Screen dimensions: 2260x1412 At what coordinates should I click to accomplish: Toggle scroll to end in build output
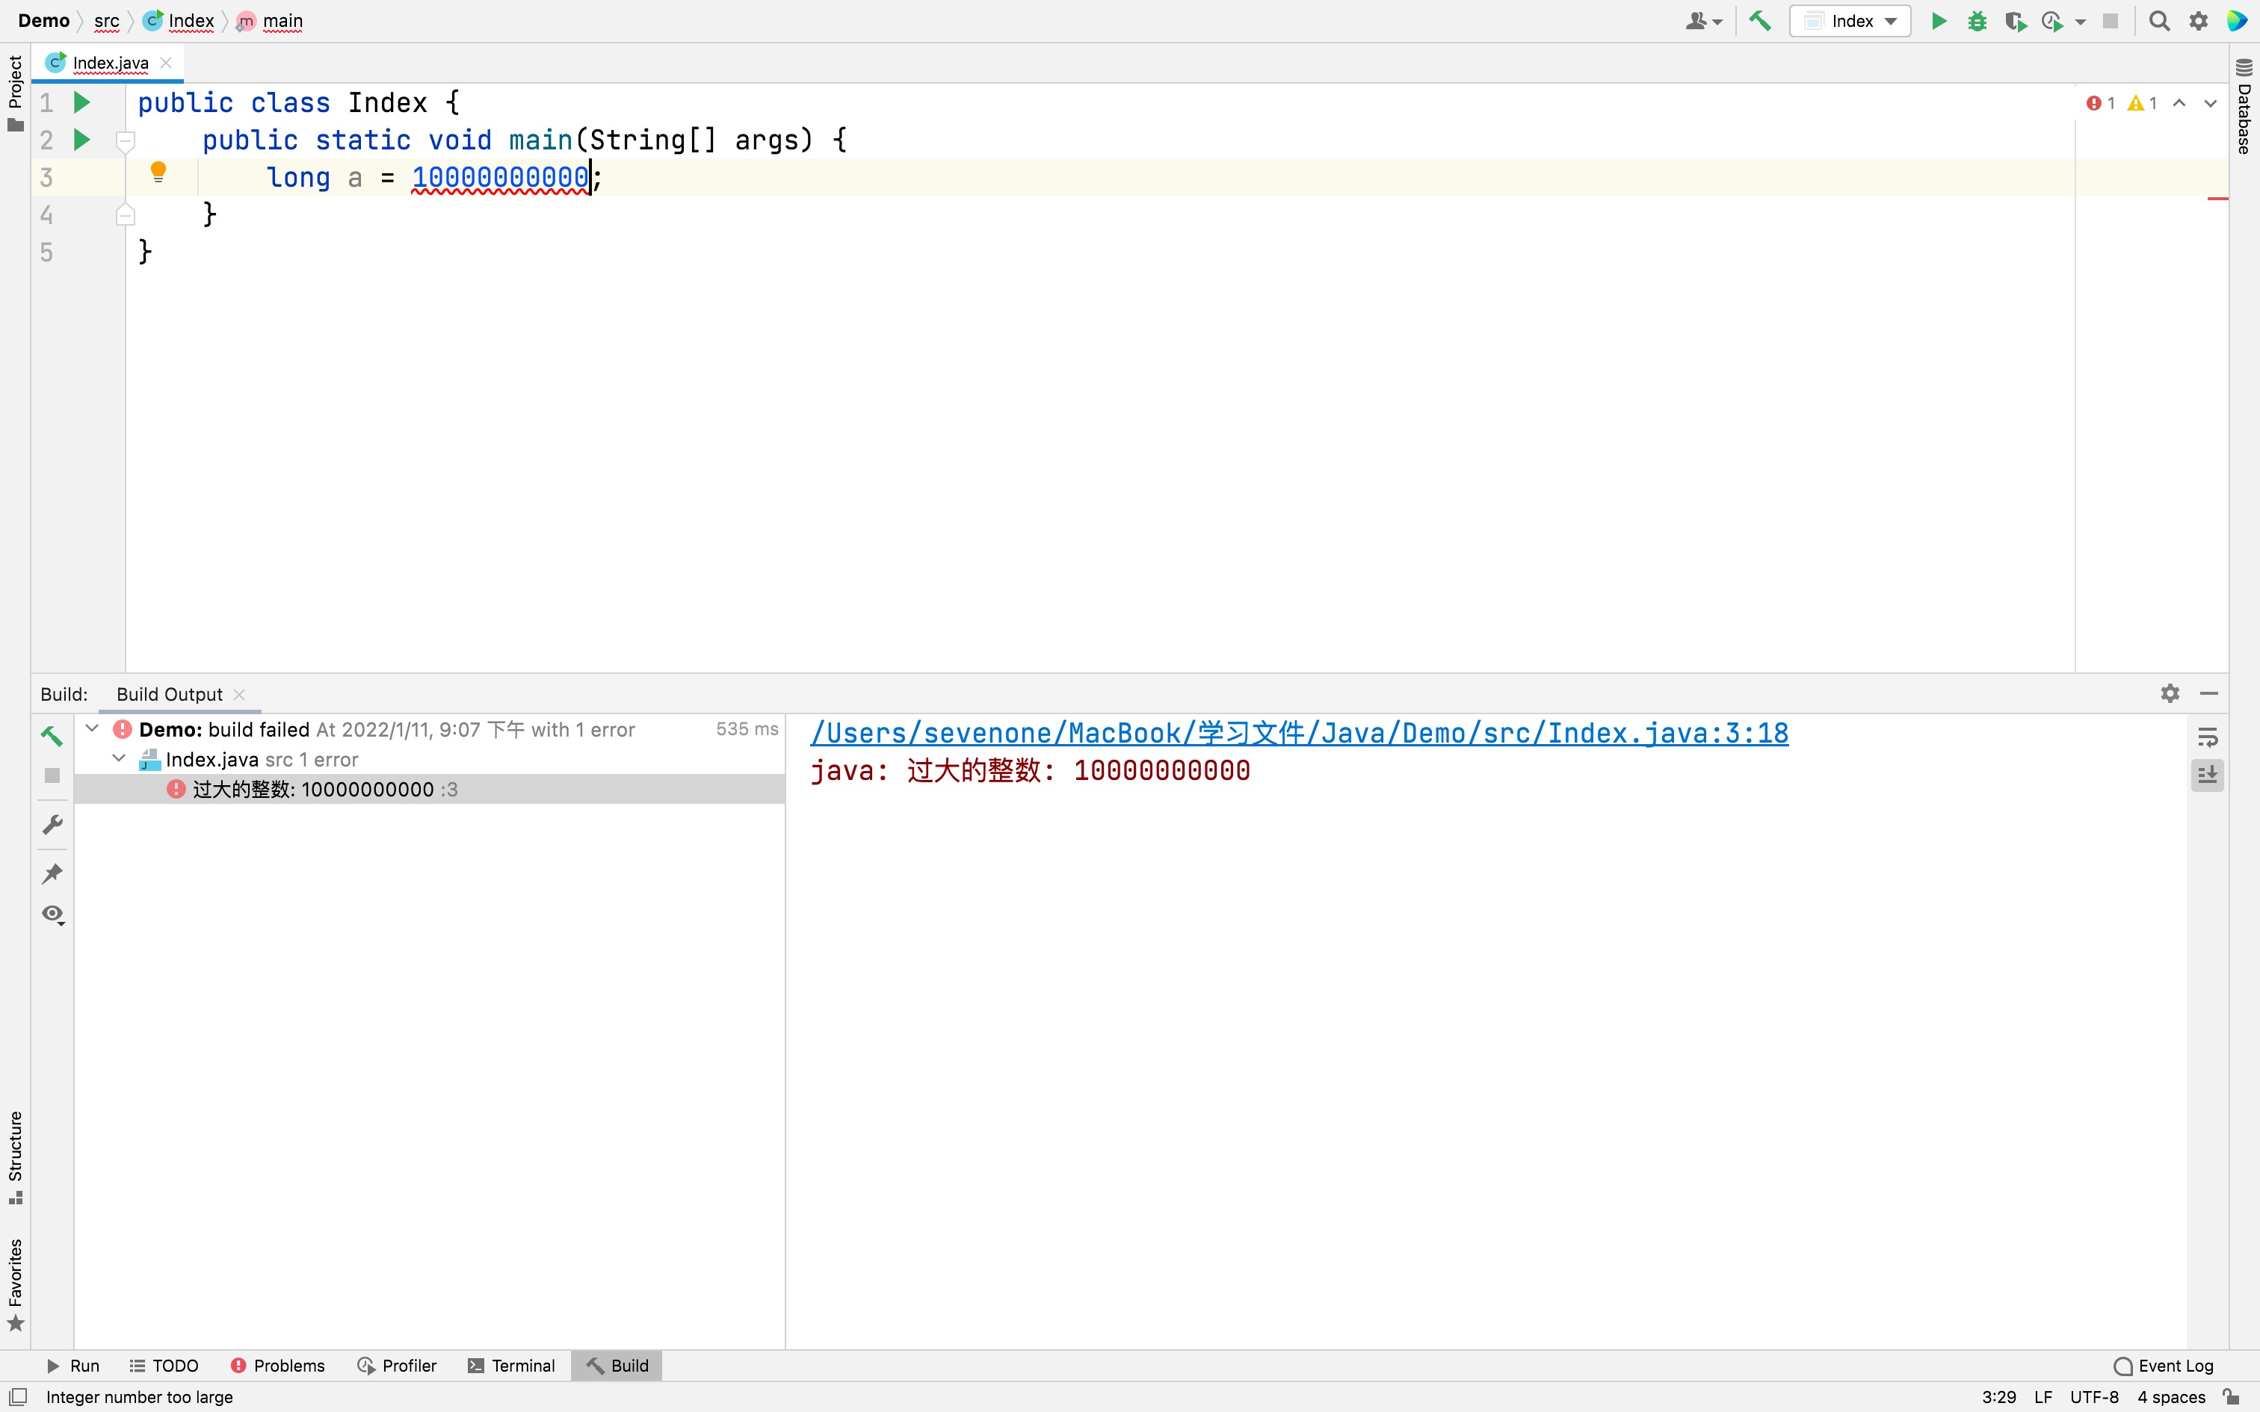pos(2207,775)
